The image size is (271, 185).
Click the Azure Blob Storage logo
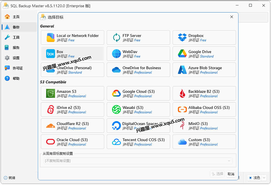click(x=182, y=70)
